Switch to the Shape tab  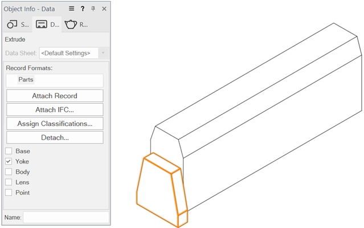pyautogui.click(x=18, y=25)
